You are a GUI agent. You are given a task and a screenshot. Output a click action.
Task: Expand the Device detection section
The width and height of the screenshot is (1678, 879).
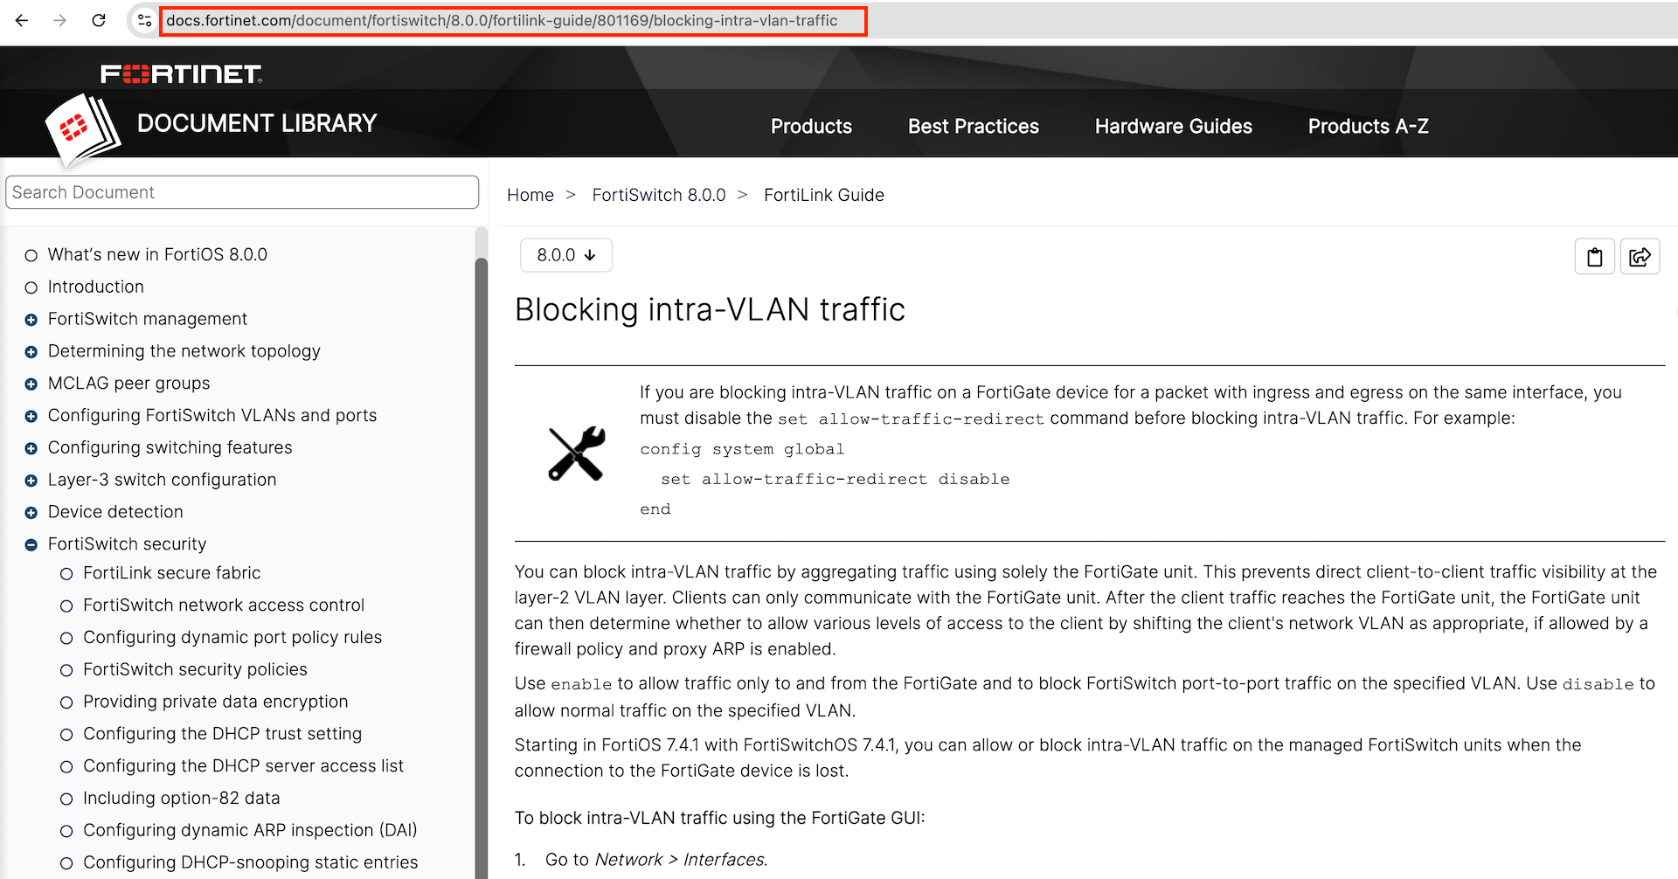click(x=31, y=513)
